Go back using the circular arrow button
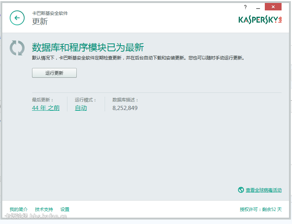 click(17, 18)
